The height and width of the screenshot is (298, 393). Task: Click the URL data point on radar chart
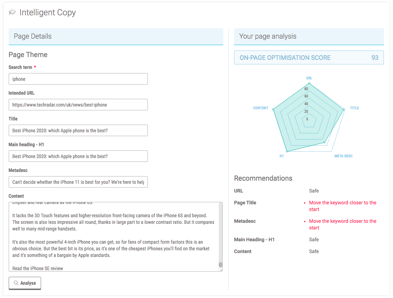click(x=309, y=83)
